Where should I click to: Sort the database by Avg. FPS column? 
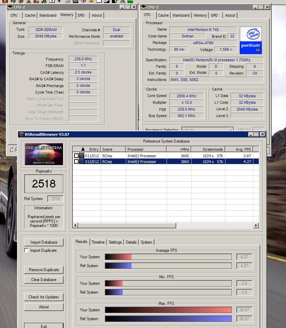[x=239, y=149]
